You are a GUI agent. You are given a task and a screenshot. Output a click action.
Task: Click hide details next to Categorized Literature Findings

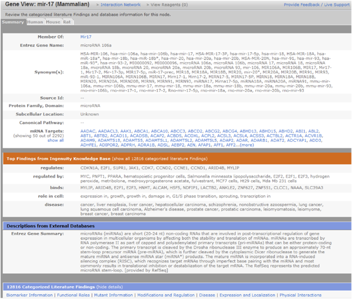pos(110,287)
